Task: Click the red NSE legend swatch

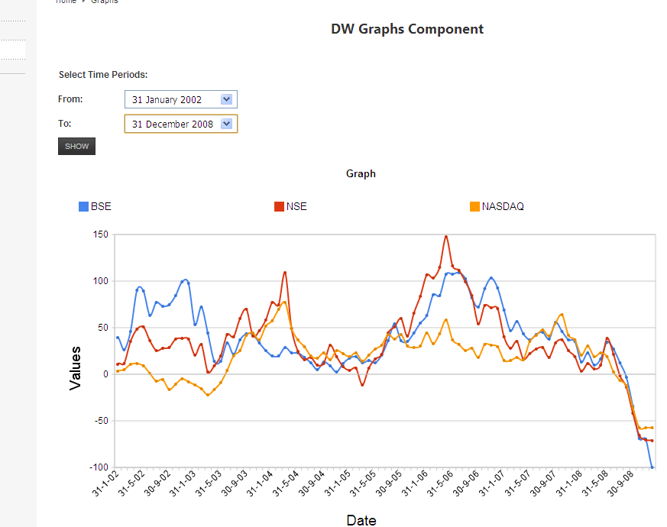Action: click(x=279, y=207)
